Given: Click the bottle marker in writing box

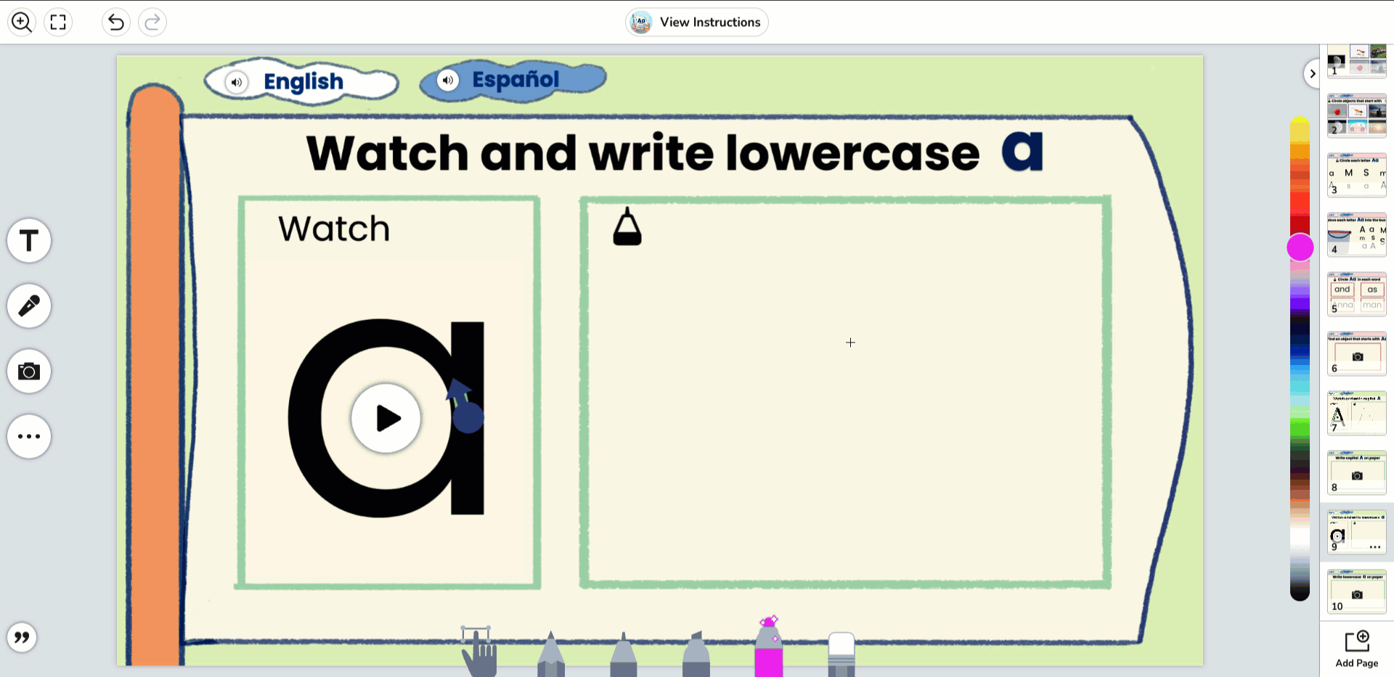Looking at the screenshot, I should [x=627, y=226].
